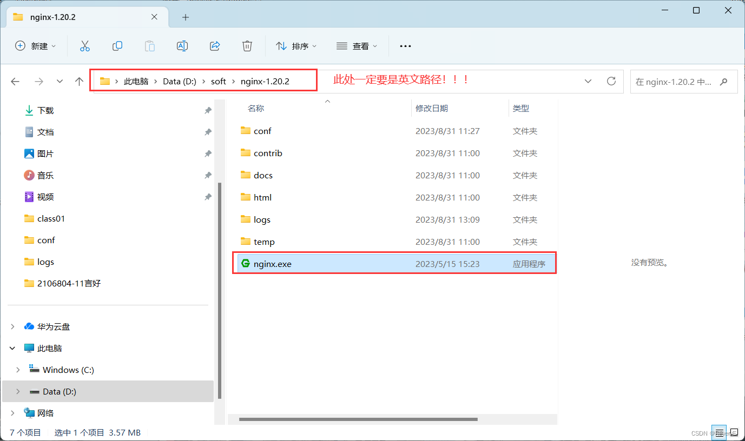Click the pin icon next to 视频
The image size is (745, 441).
click(x=208, y=197)
